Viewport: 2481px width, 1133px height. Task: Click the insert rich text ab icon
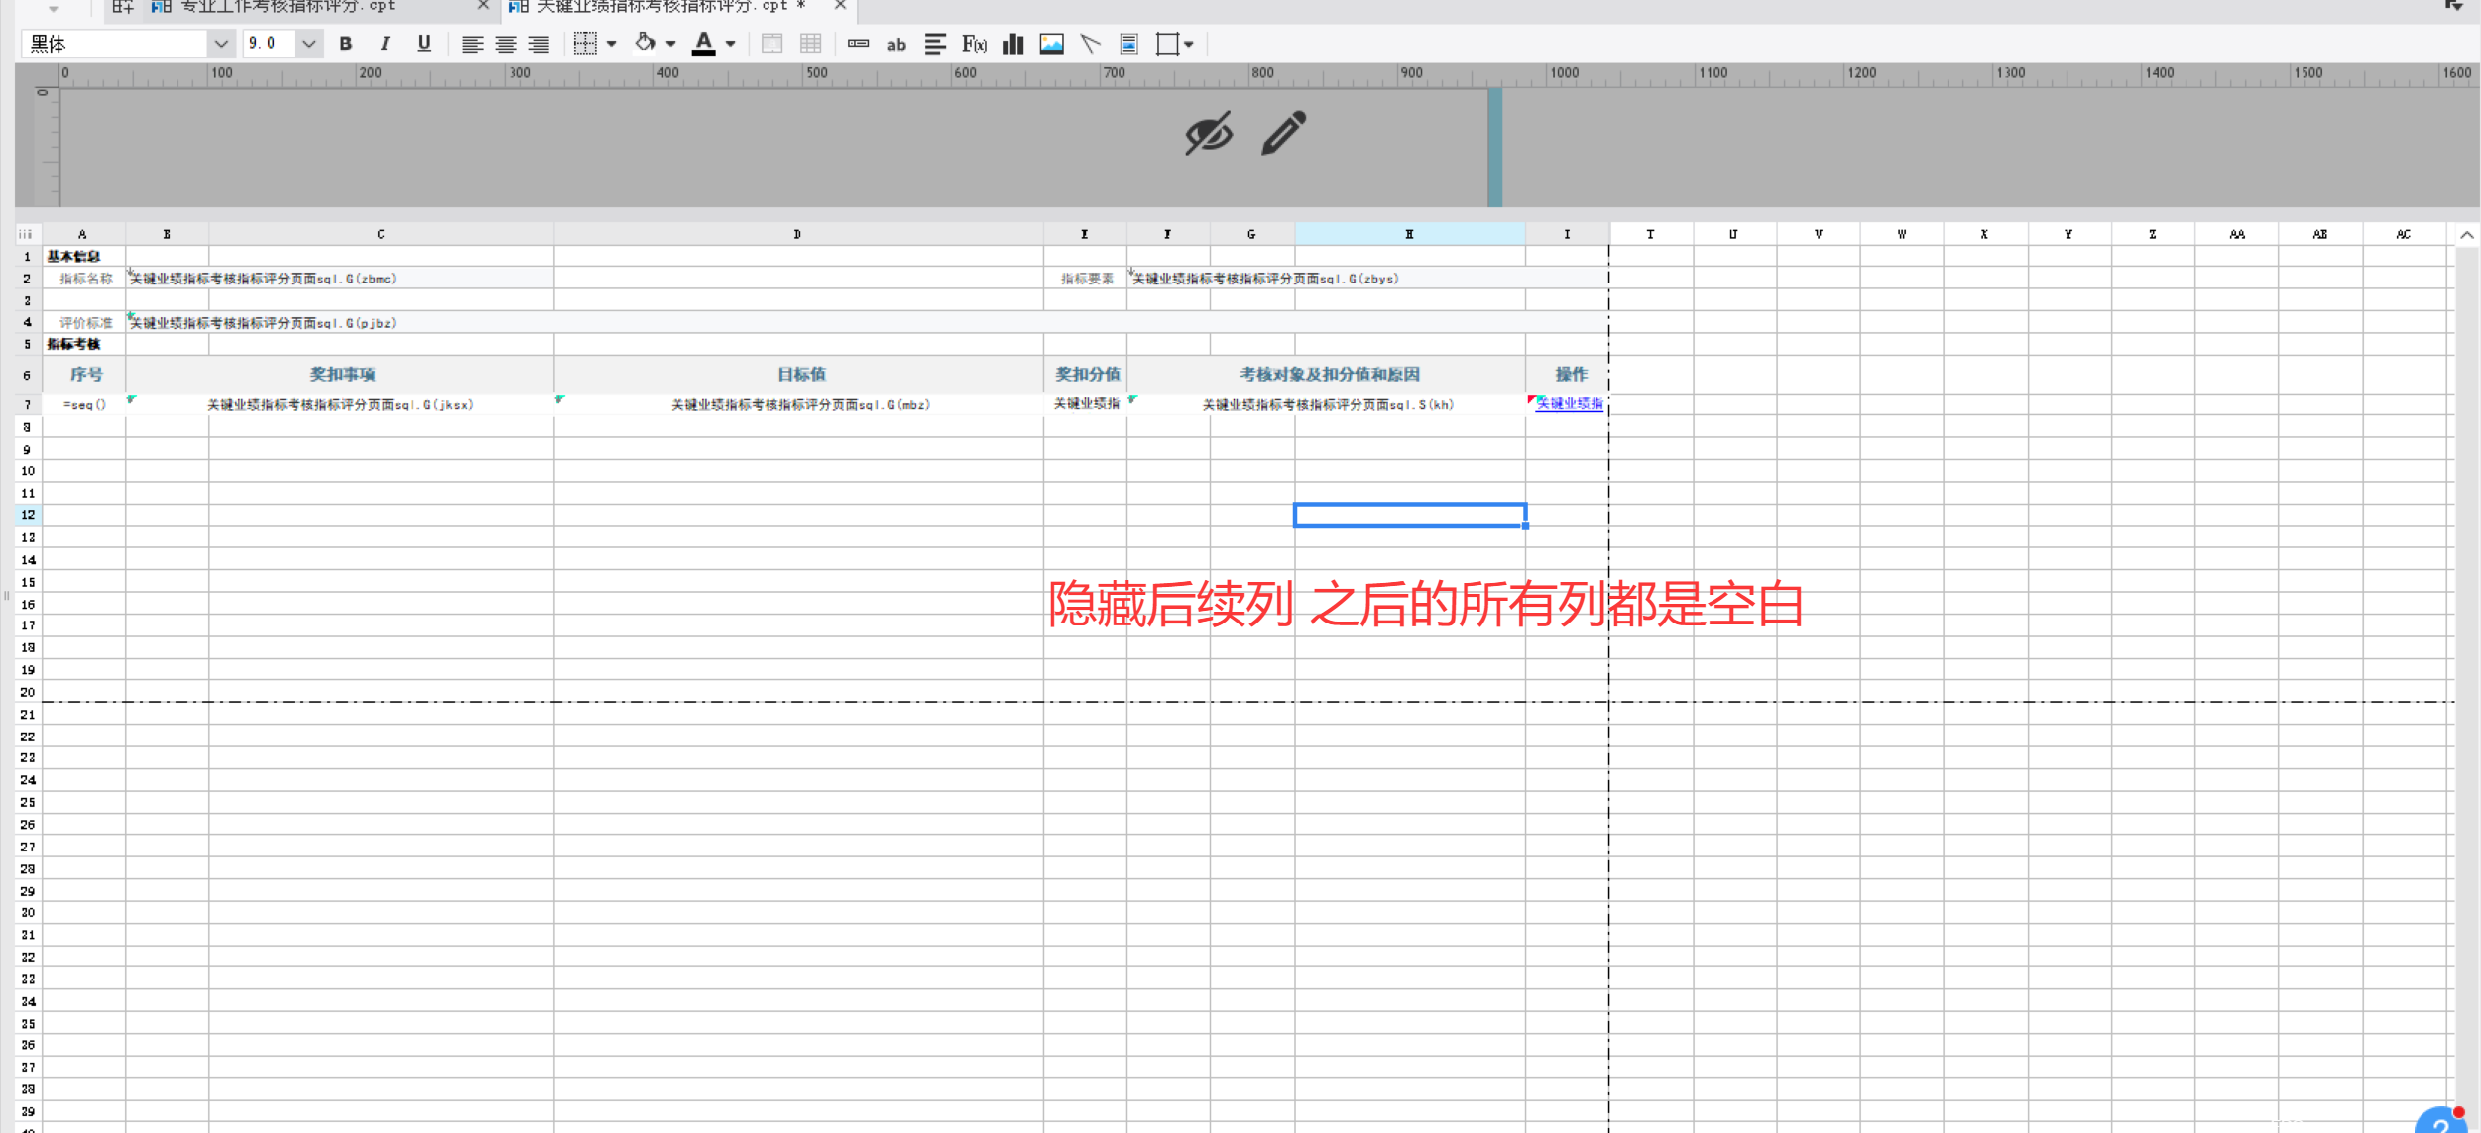tap(896, 44)
